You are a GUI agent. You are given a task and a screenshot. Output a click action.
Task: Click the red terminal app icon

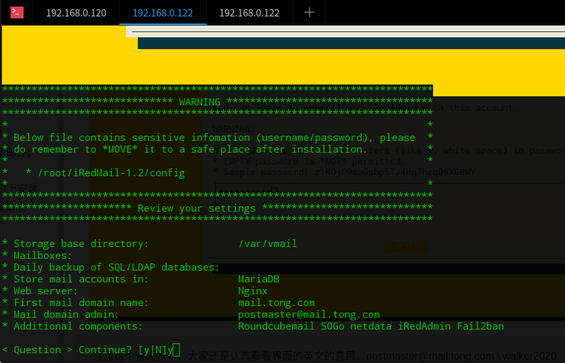17,12
